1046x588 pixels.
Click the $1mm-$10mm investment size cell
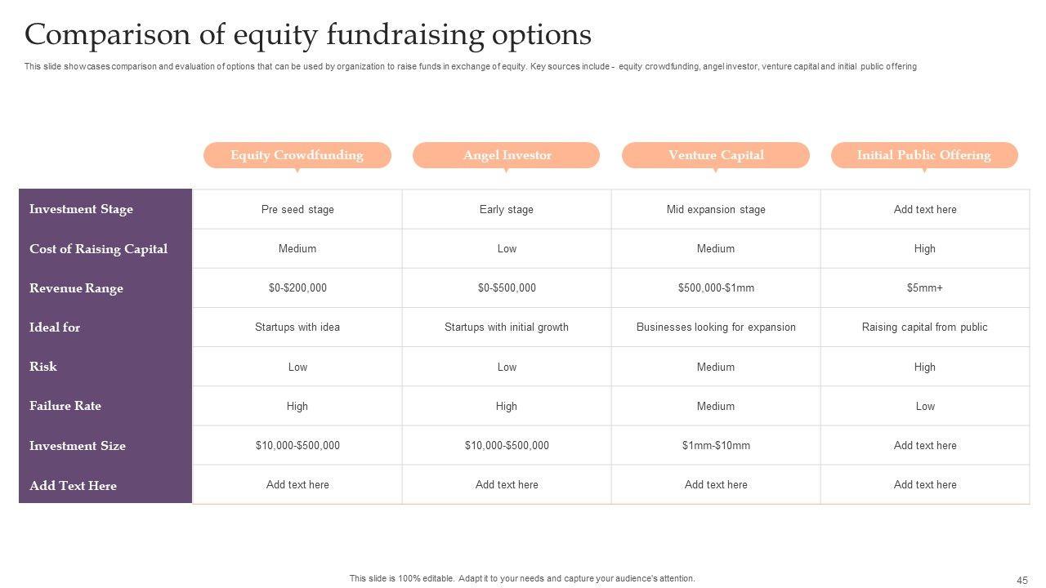(716, 446)
